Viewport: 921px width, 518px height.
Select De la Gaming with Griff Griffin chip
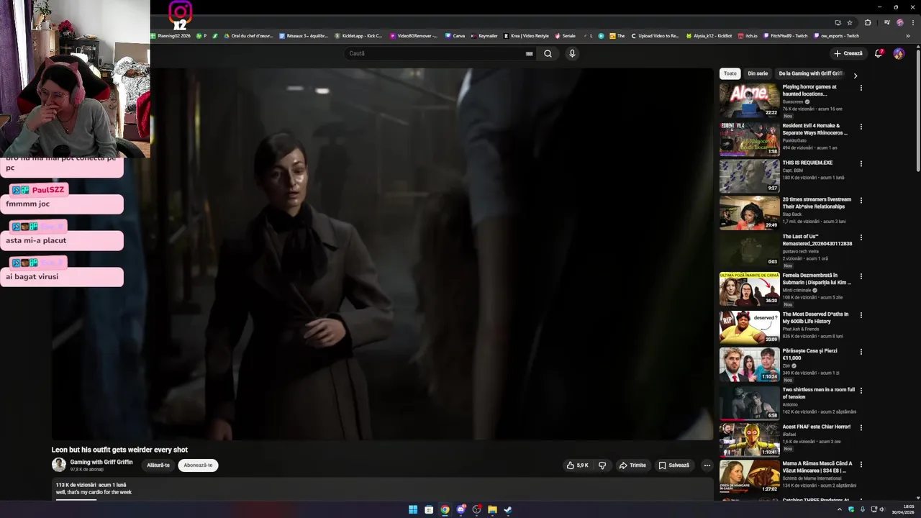tap(811, 73)
